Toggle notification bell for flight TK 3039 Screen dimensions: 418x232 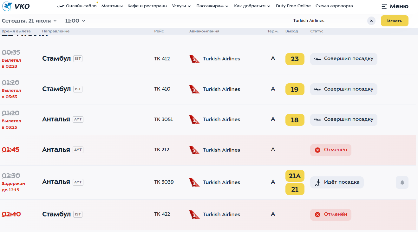[x=402, y=182]
